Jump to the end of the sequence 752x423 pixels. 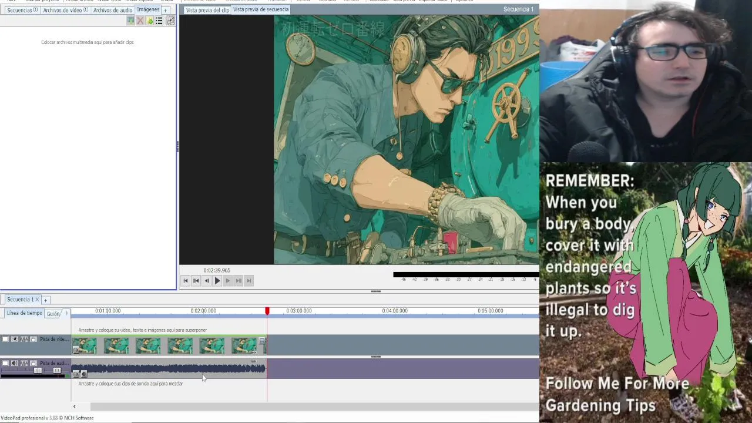tap(249, 281)
